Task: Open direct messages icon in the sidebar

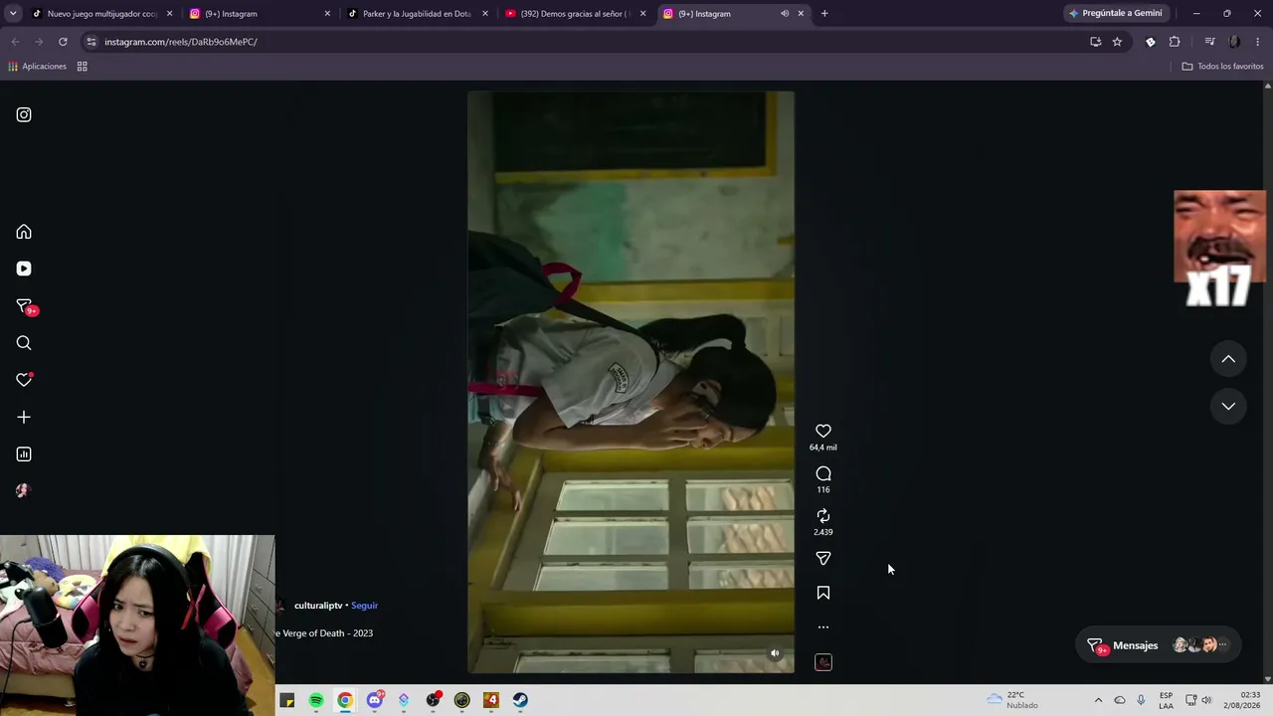Action: (x=25, y=306)
